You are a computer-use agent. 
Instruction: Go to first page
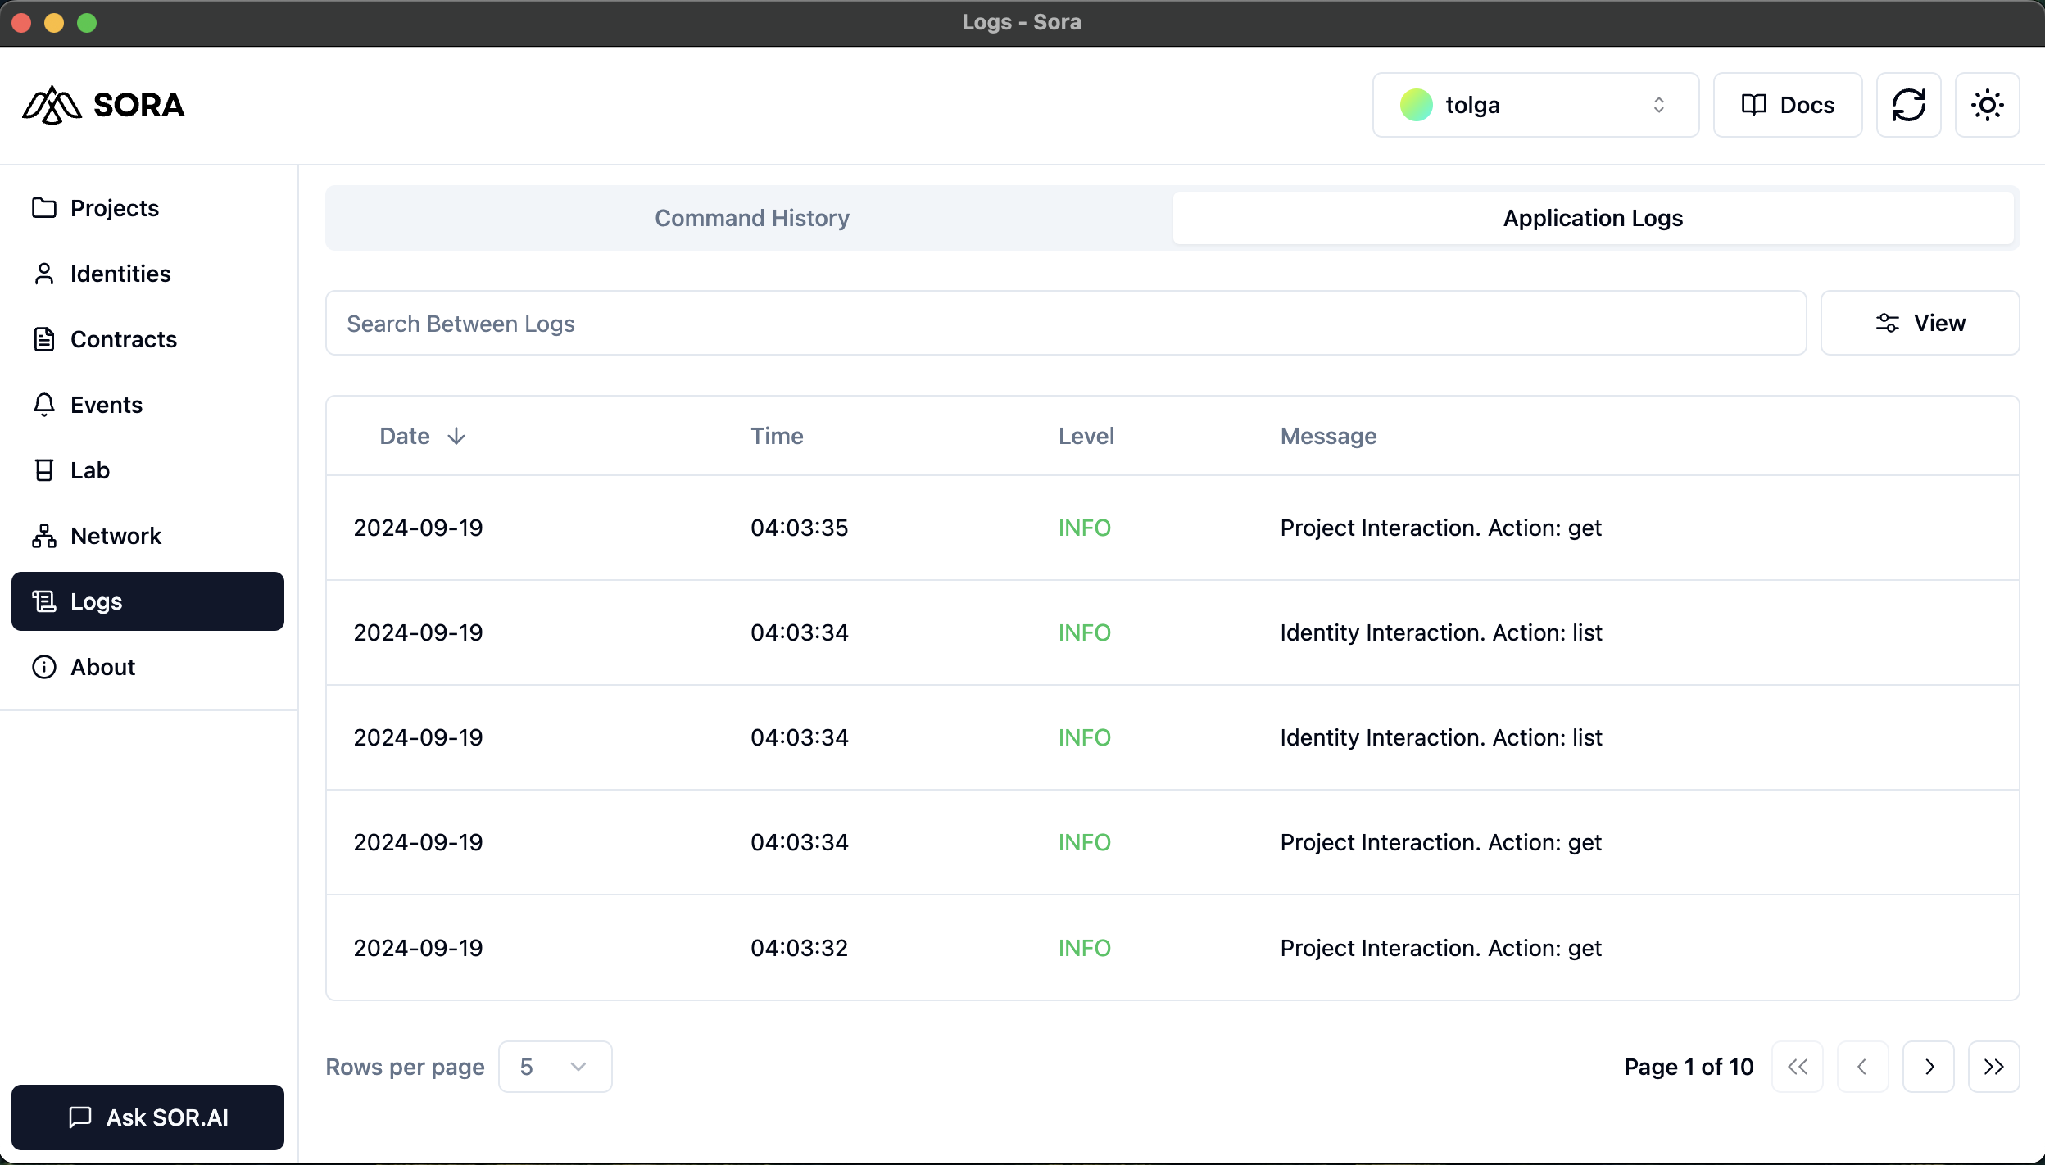pos(1798,1067)
